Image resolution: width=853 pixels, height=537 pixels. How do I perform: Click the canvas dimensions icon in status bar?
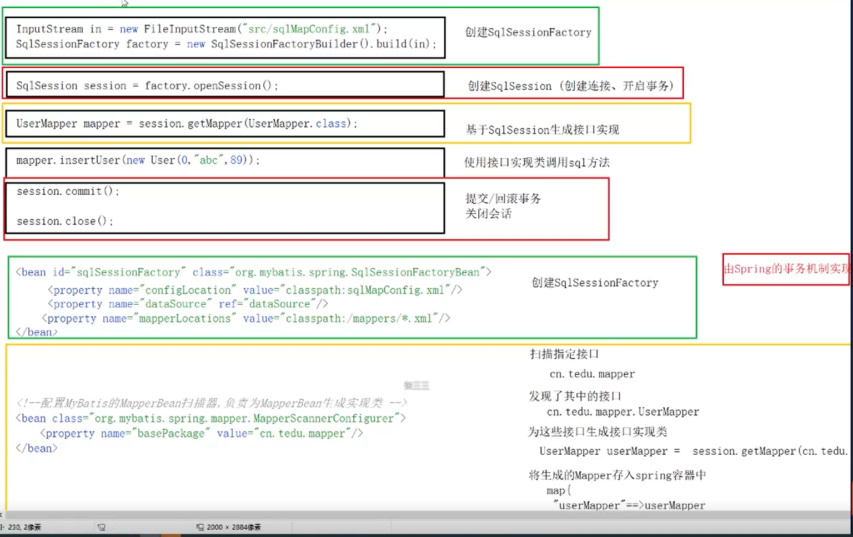pyautogui.click(x=200, y=527)
